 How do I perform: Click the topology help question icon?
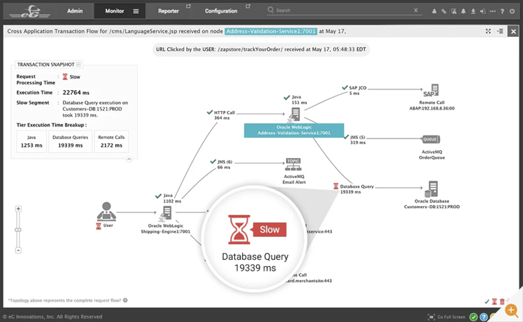coord(126,300)
